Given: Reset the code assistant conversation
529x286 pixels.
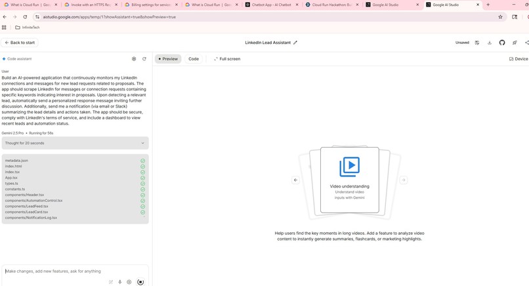Looking at the screenshot, I should click(x=144, y=58).
